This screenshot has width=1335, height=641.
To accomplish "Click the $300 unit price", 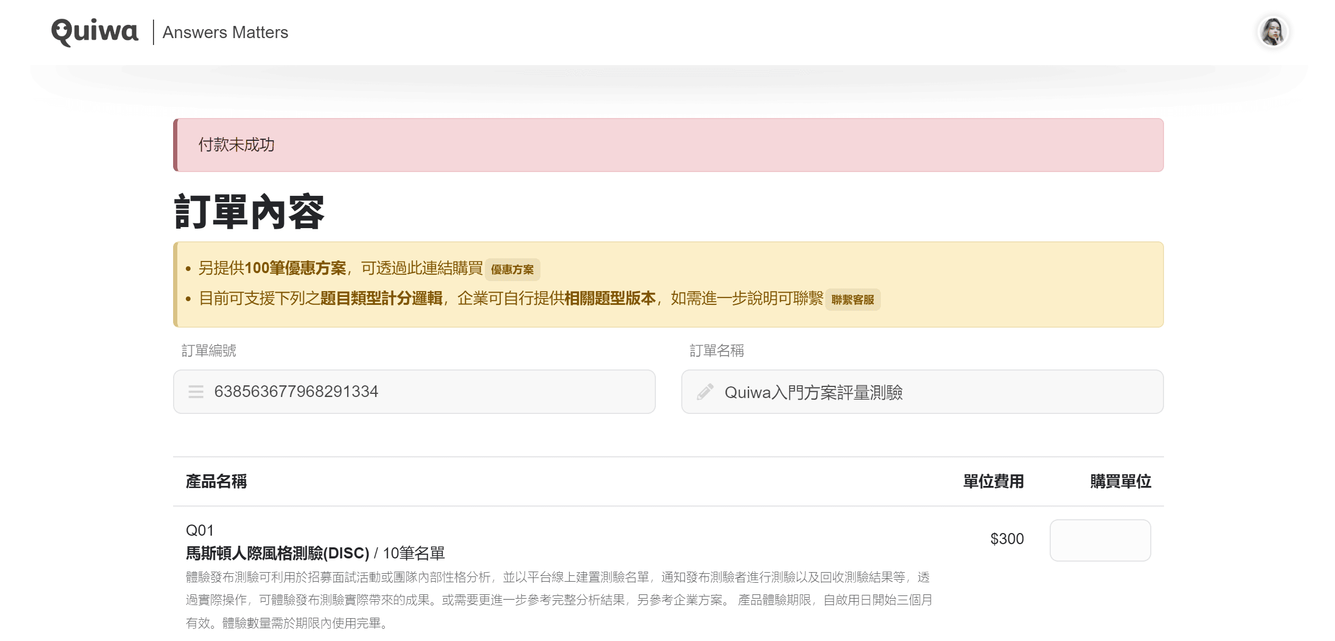I will tap(1007, 539).
